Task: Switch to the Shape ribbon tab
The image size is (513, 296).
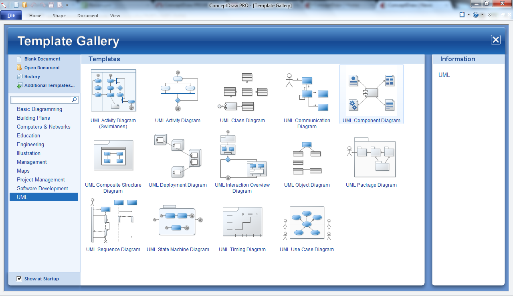Action: (59, 16)
